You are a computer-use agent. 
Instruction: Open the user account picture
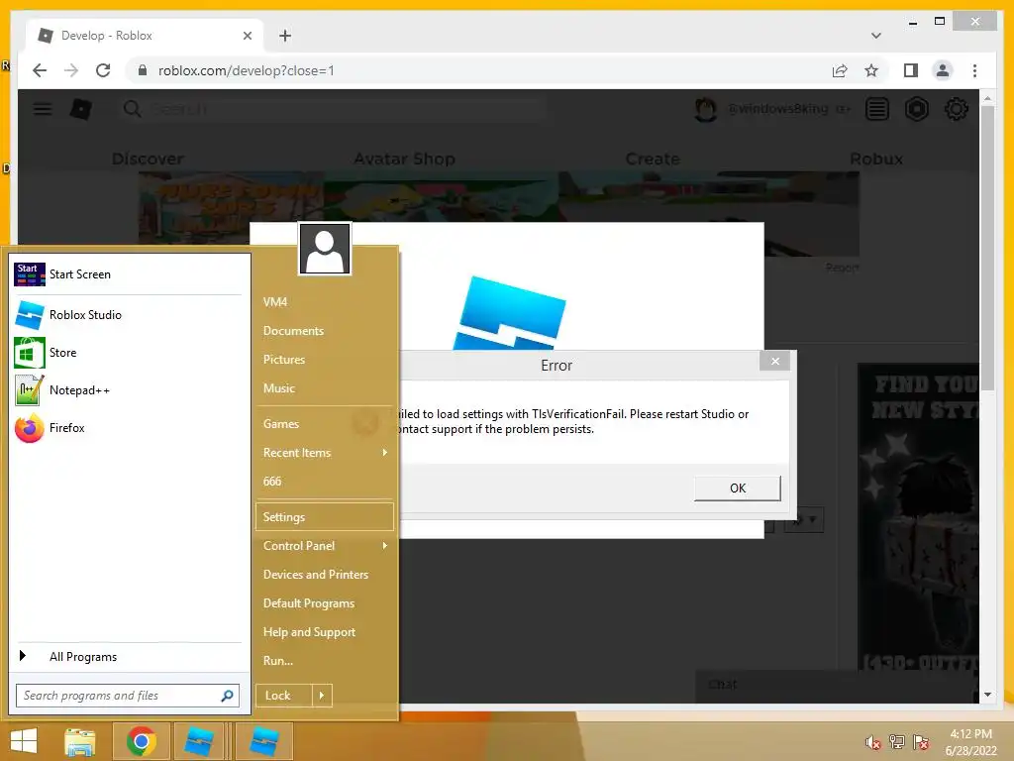point(325,249)
